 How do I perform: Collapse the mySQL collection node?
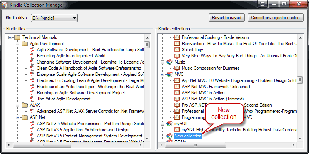coord(162,124)
